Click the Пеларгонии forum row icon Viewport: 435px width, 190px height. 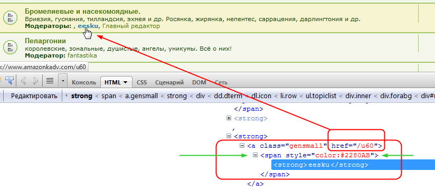[10, 47]
